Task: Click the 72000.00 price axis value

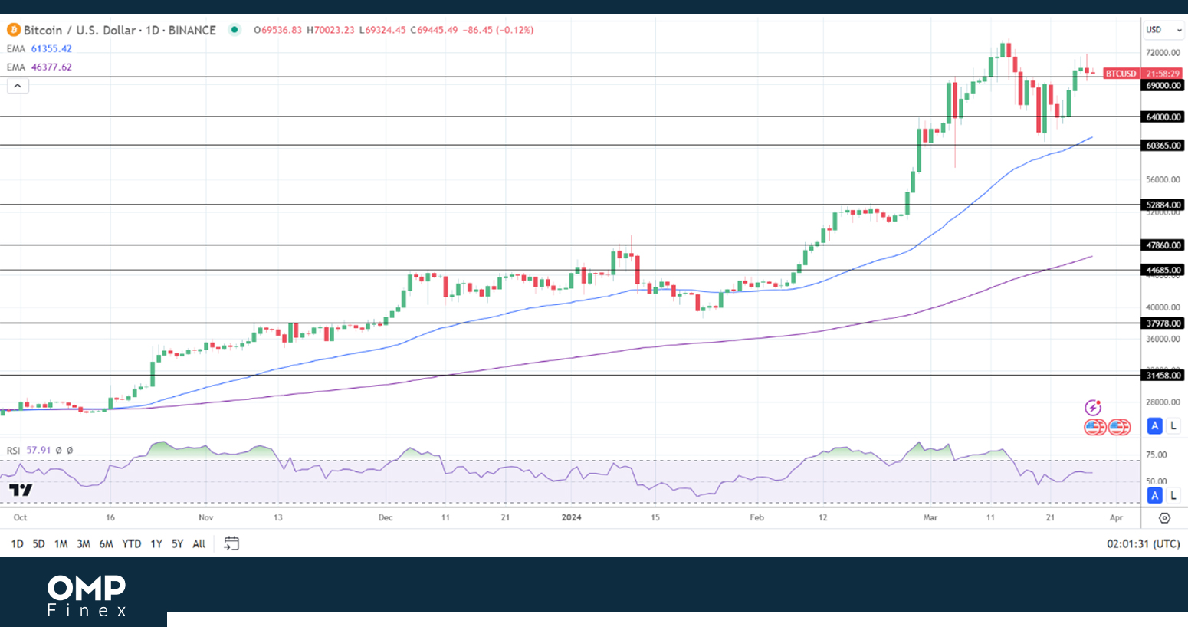Action: [1163, 53]
